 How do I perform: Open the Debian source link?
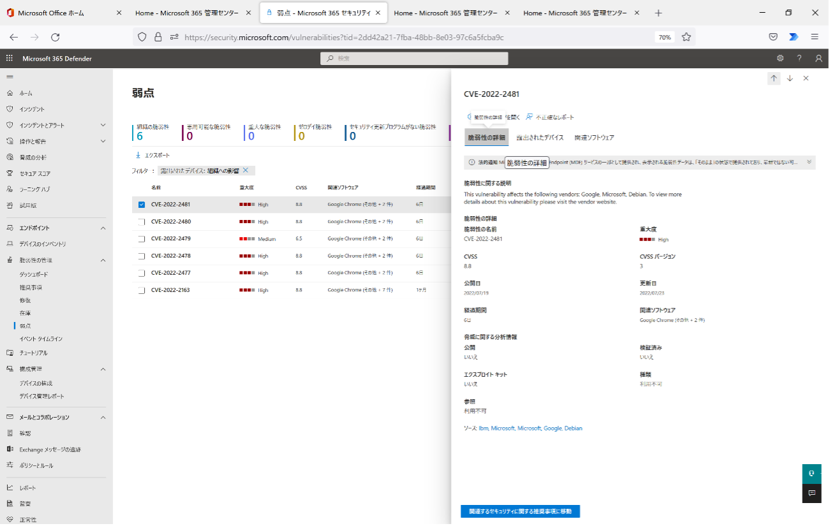[x=573, y=428]
